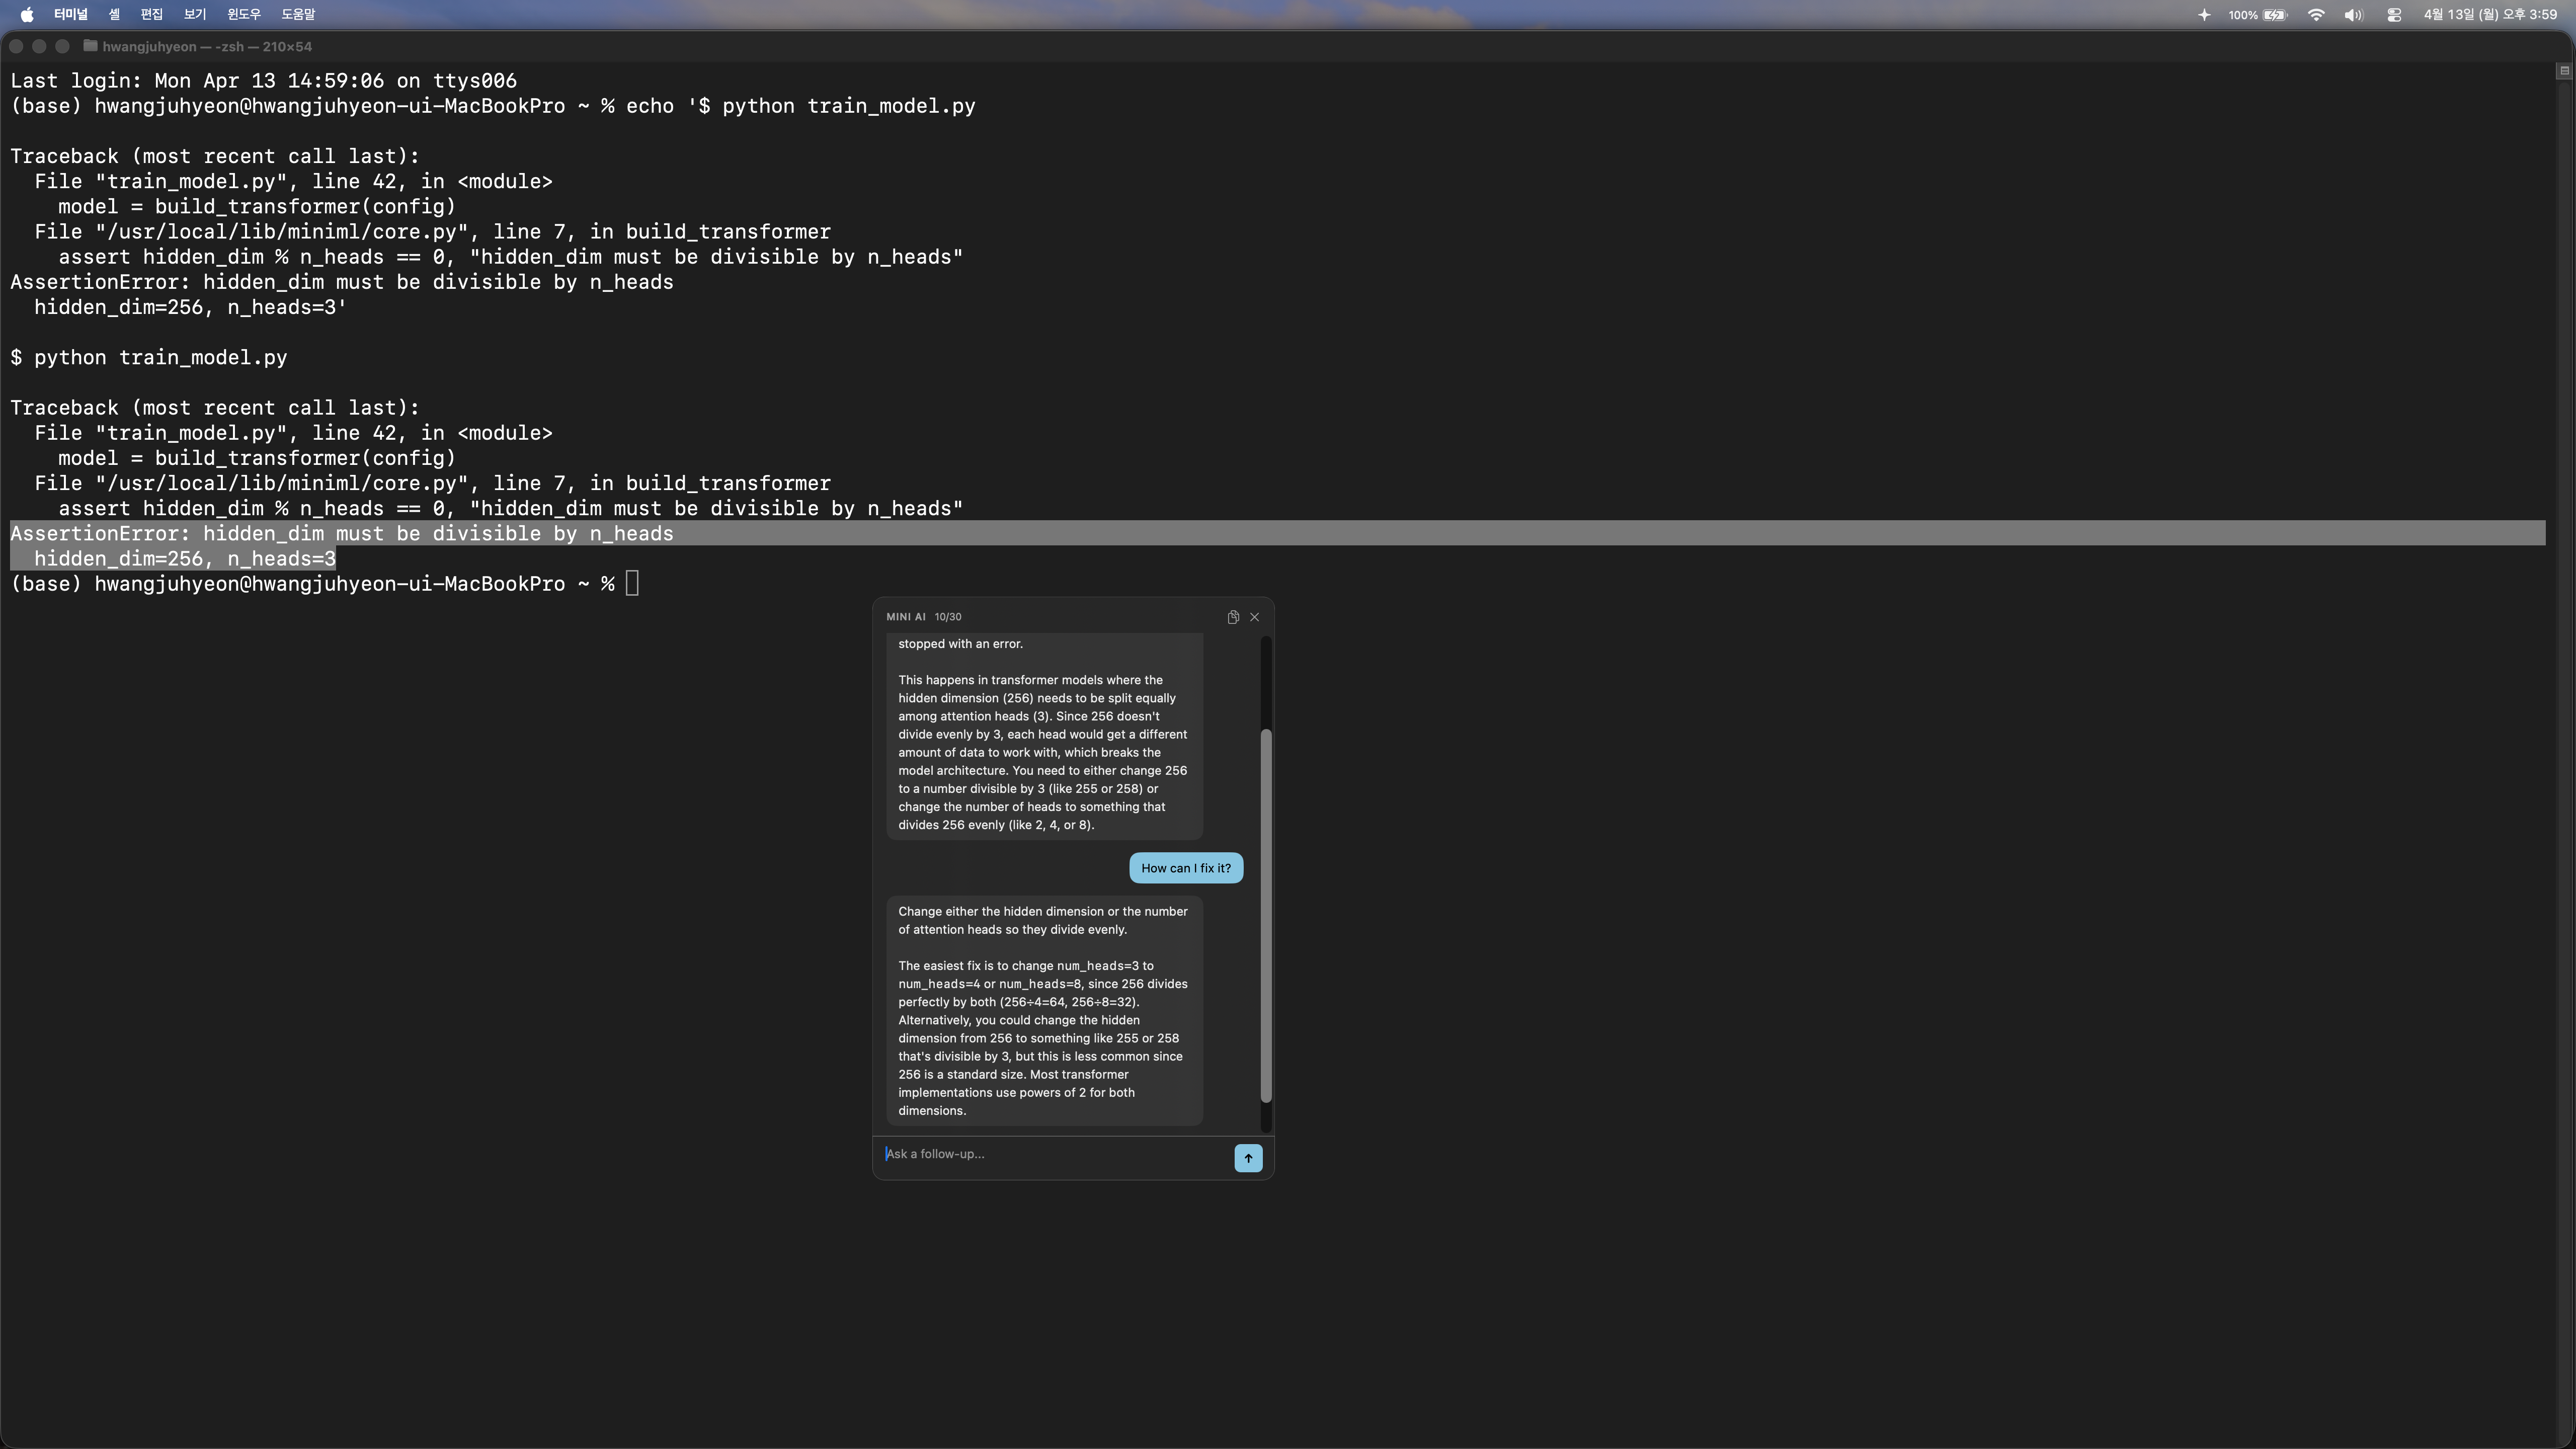The width and height of the screenshot is (2576, 1449).
Task: Open the 터미널 application menu
Action: pyautogui.click(x=71, y=15)
